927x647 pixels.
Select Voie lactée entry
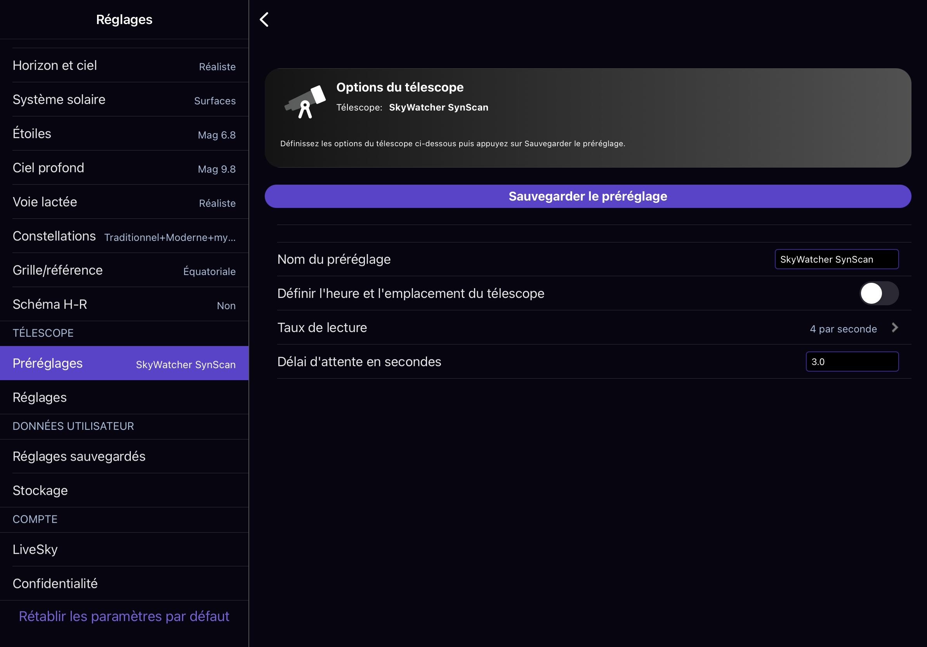point(124,202)
